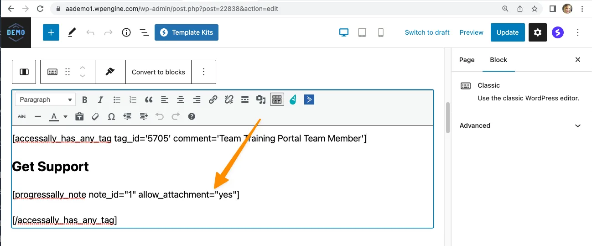Open block toolbar more options menu
The image size is (592, 246).
coord(203,72)
